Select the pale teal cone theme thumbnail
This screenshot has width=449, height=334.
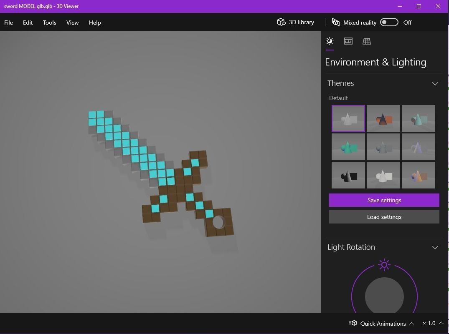click(x=419, y=118)
